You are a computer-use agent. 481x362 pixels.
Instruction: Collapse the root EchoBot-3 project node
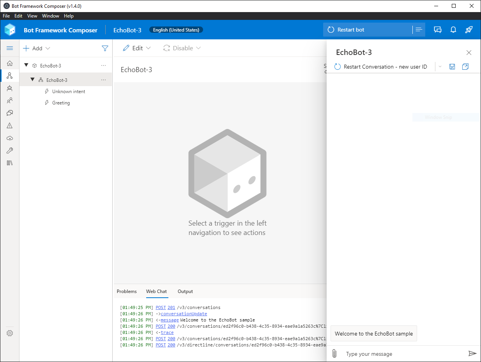[x=27, y=65]
